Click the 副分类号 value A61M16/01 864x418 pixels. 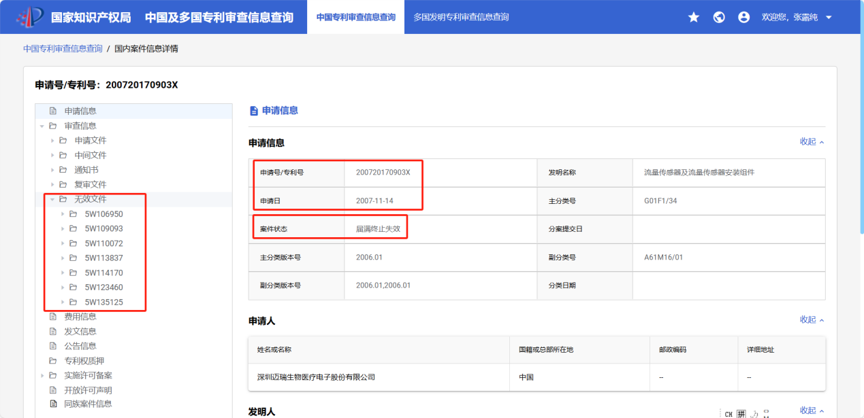click(663, 258)
